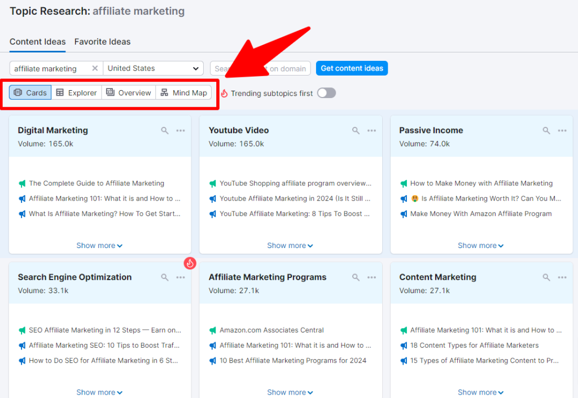The image size is (578, 398).
Task: Click green megaphone beside The Complete Guide to Affiliate Marketing
Action: 22,183
